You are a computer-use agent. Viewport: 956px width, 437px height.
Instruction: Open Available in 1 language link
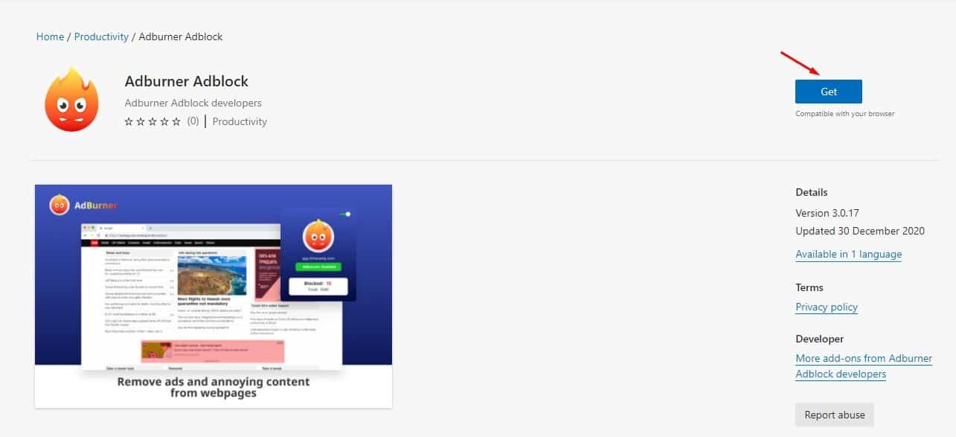848,255
